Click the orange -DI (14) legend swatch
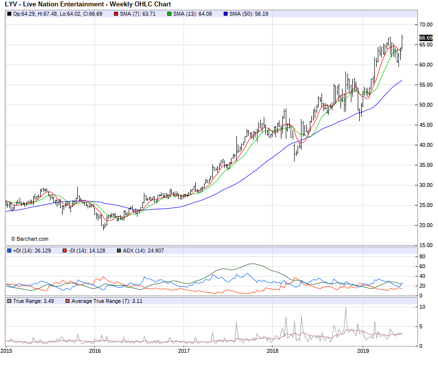The image size is (438, 366). coord(65,251)
